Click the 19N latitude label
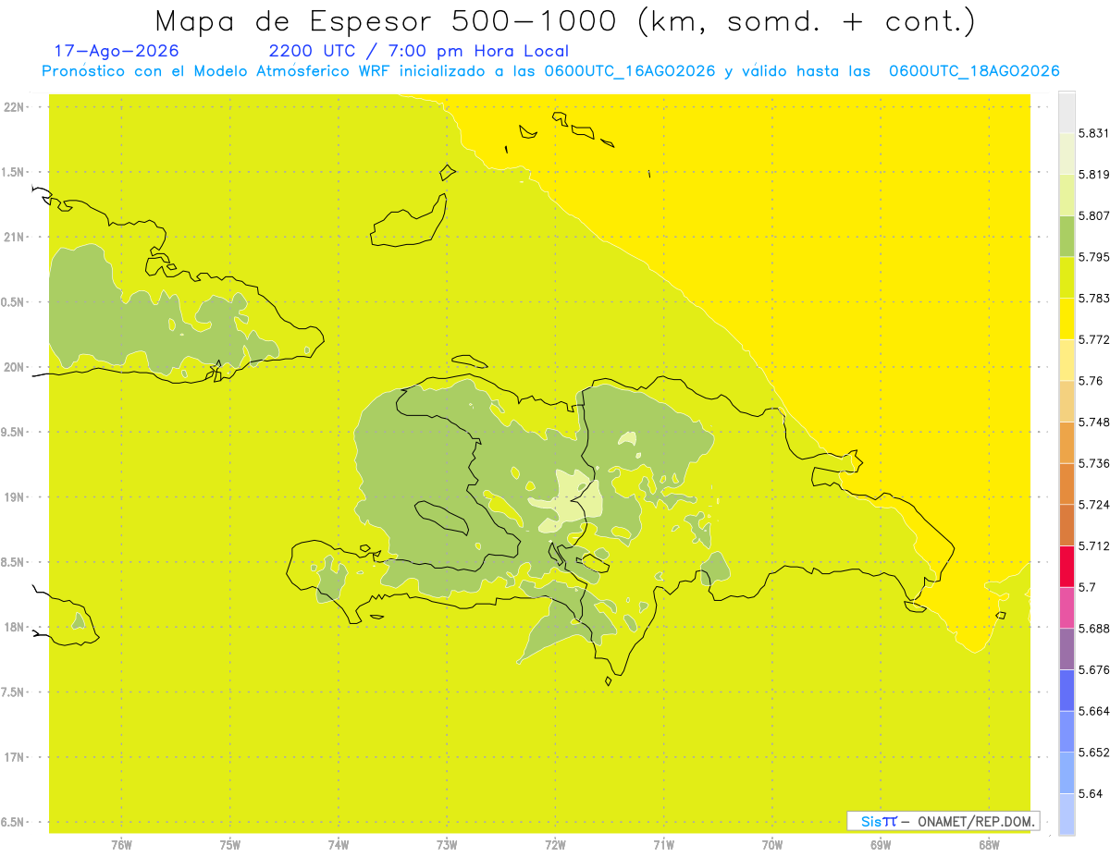This screenshot has height=857, width=1110. [16, 497]
